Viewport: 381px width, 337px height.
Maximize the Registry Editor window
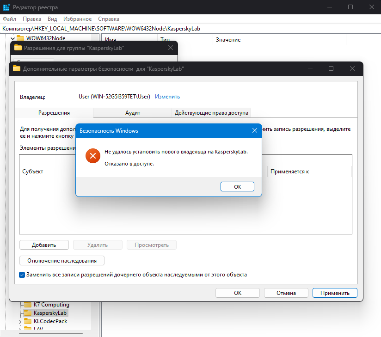click(350, 7)
